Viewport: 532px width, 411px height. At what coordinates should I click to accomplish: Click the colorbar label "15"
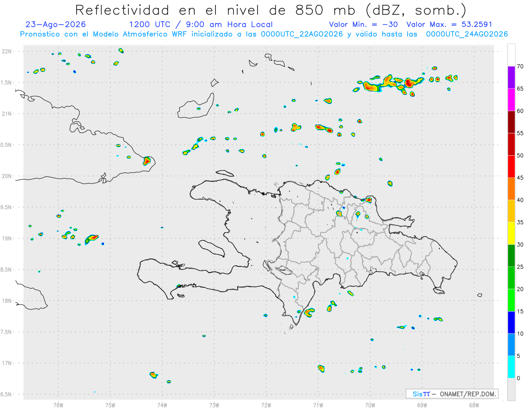tap(520, 311)
